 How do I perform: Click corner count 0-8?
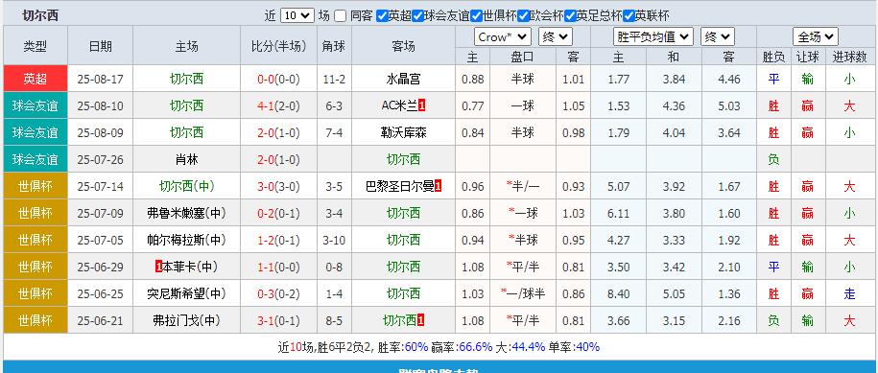tap(334, 268)
